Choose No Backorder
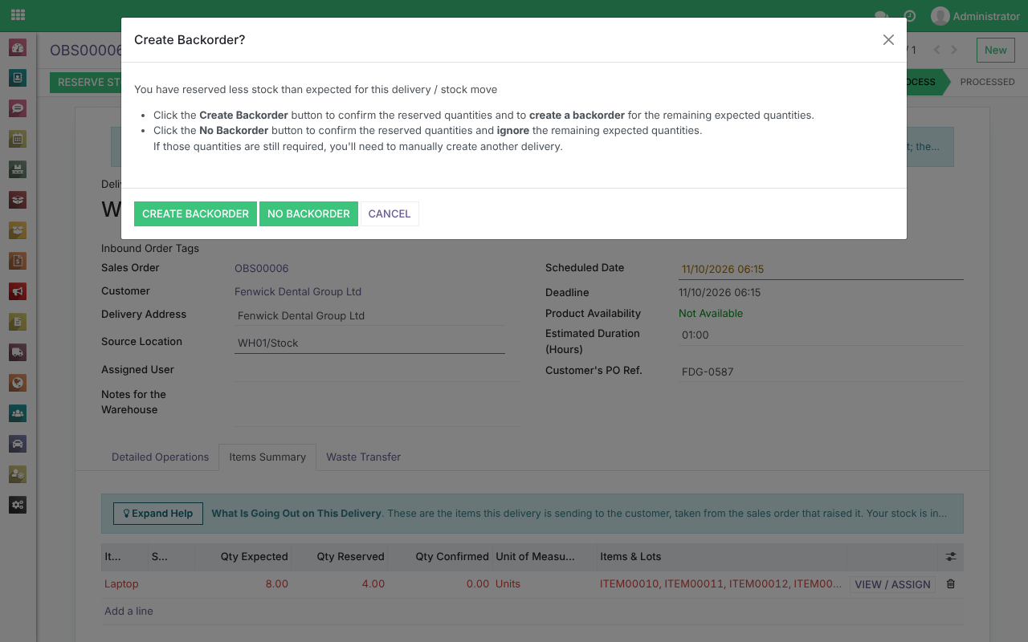The height and width of the screenshot is (642, 1028). point(308,213)
